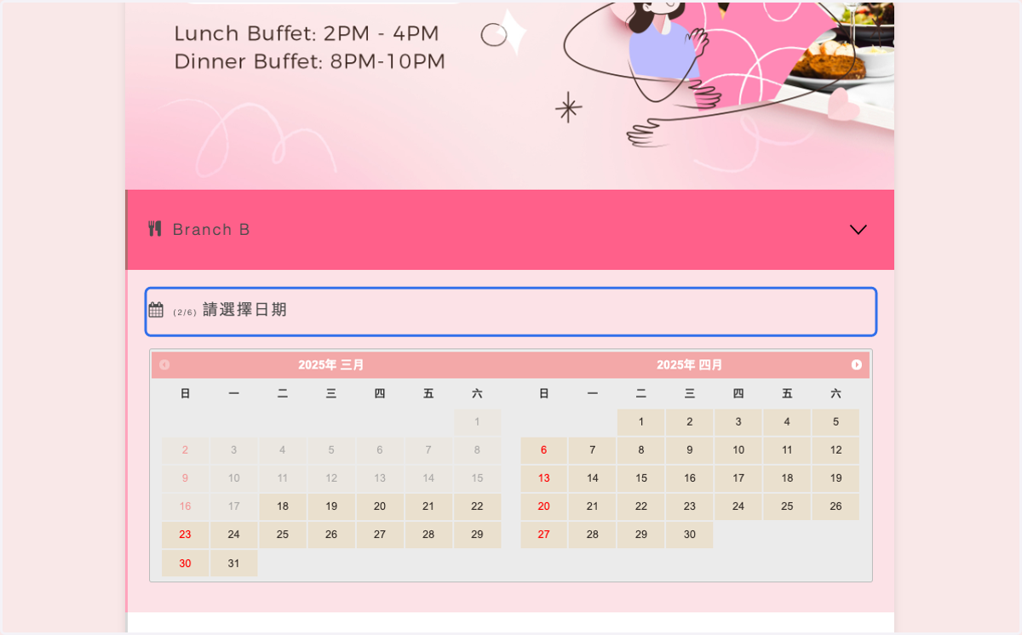The image size is (1022, 635).
Task: Choose April 28 date
Action: pos(593,535)
